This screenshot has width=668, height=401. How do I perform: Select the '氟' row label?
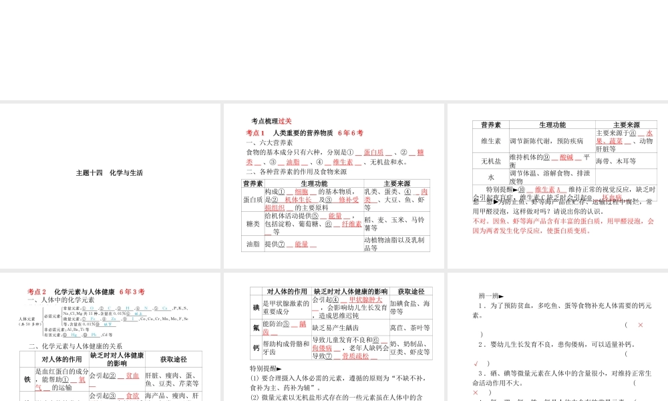(256, 327)
